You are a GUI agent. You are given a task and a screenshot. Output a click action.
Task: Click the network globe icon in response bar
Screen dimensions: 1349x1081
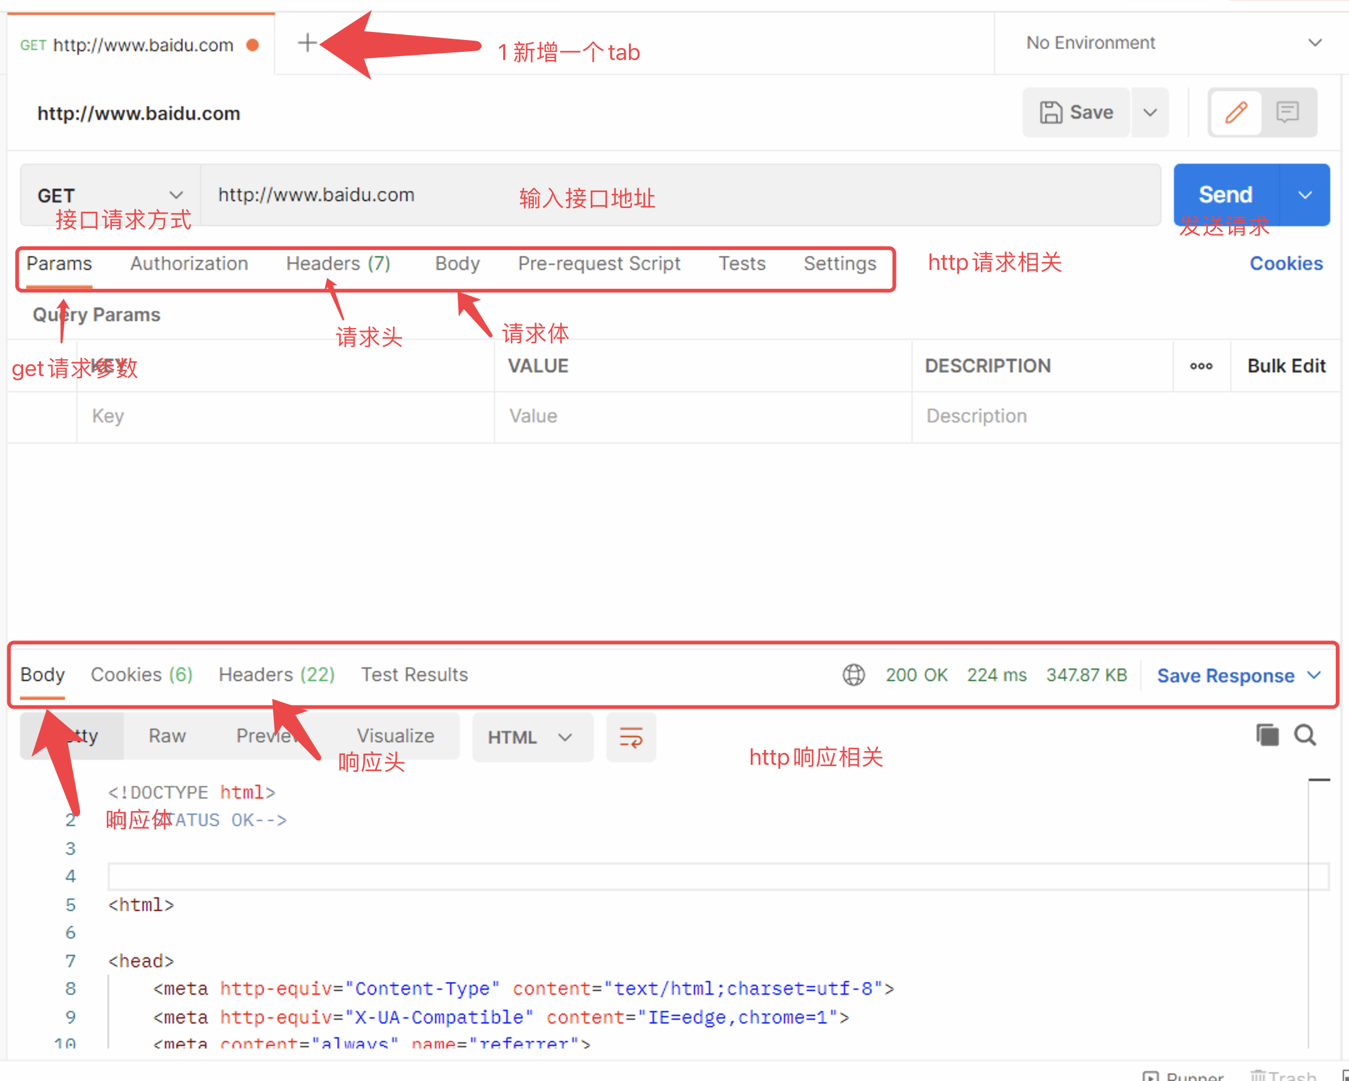[x=853, y=675]
